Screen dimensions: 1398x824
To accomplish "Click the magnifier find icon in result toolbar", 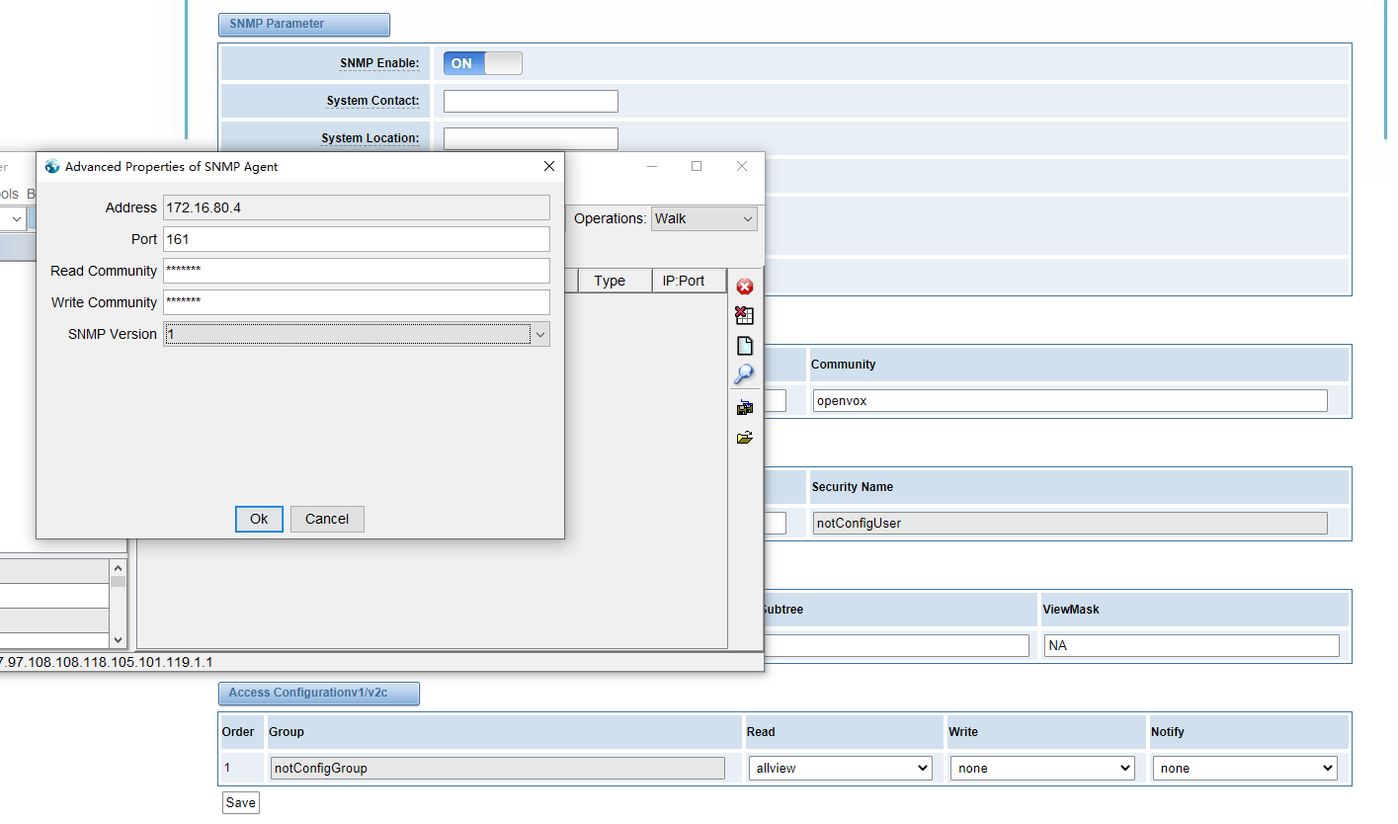I will (744, 374).
